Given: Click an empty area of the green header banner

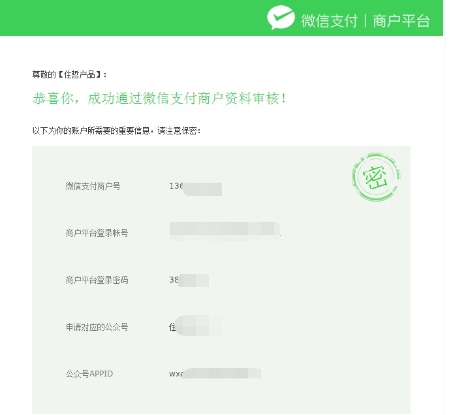Looking at the screenshot, I should (x=131, y=18).
